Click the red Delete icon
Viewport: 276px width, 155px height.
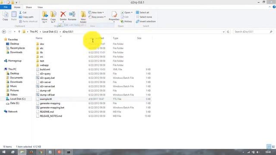coord(63,14)
